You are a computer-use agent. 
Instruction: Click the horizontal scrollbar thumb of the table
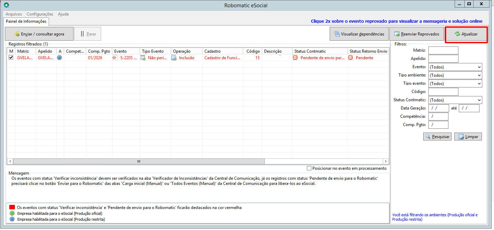139,161
